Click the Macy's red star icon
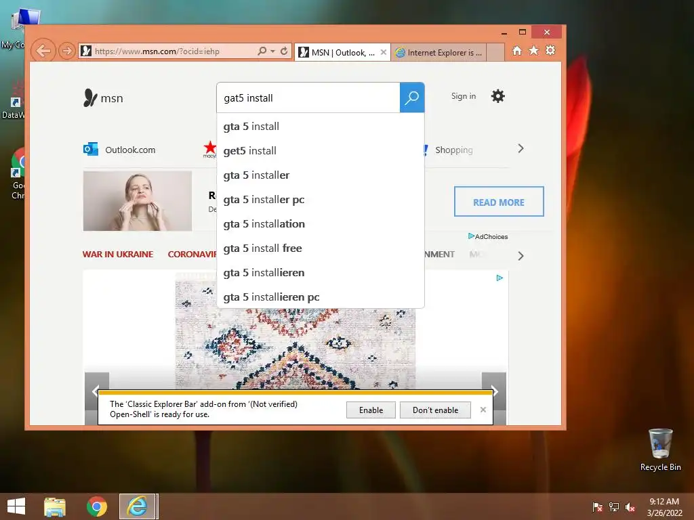 click(210, 149)
